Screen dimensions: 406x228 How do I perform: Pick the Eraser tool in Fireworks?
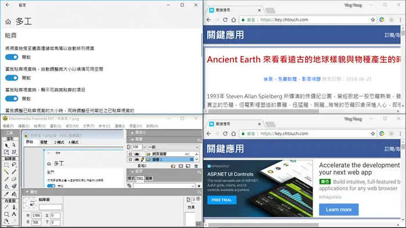(x=14, y=179)
